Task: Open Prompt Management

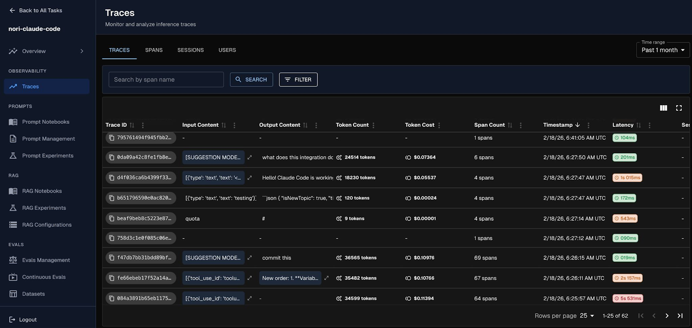Action: click(47, 139)
